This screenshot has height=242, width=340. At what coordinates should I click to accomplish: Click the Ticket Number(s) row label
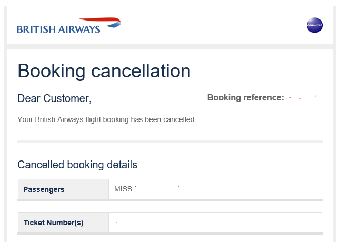point(53,223)
